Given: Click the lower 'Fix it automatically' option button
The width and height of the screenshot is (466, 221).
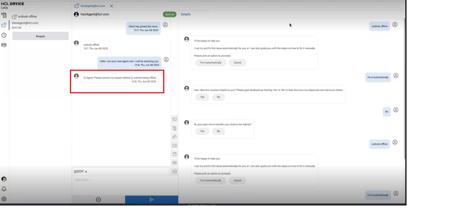Looking at the screenshot, I should [x=211, y=180].
